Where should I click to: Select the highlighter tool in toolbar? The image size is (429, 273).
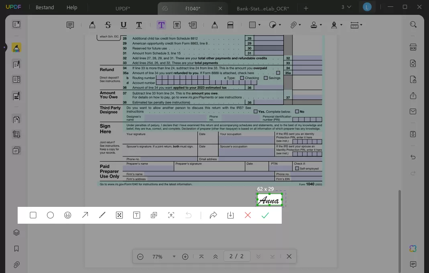click(x=92, y=25)
